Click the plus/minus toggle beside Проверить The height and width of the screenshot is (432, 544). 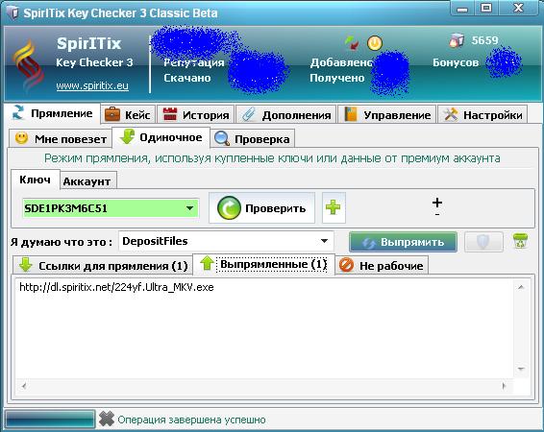tap(437, 206)
